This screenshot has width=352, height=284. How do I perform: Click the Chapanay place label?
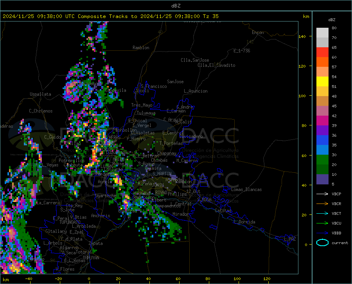coord(167,153)
